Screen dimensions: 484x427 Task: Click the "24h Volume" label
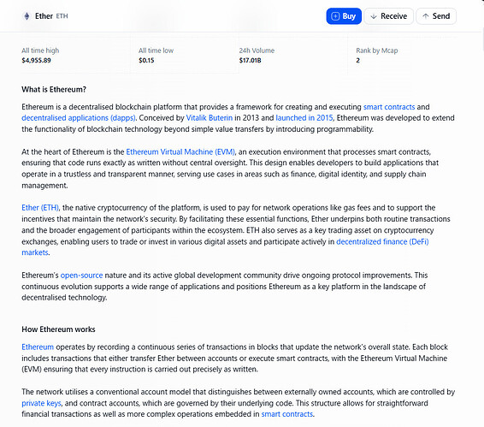pyautogui.click(x=257, y=50)
